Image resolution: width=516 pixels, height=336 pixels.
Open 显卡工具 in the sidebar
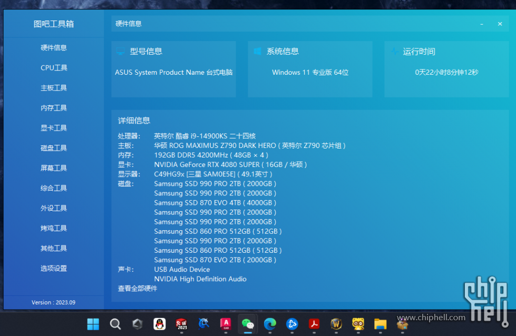tap(54, 128)
